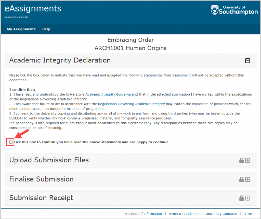The image size is (261, 219).
Task: Click the Finalise Submission lock icon
Action: coord(241,179)
